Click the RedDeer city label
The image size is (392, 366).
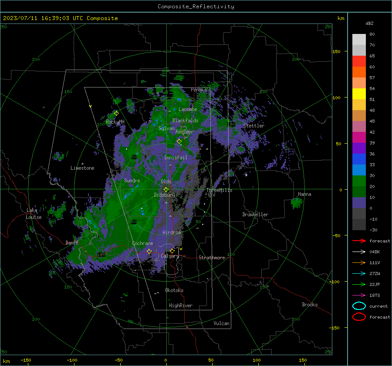point(185,132)
